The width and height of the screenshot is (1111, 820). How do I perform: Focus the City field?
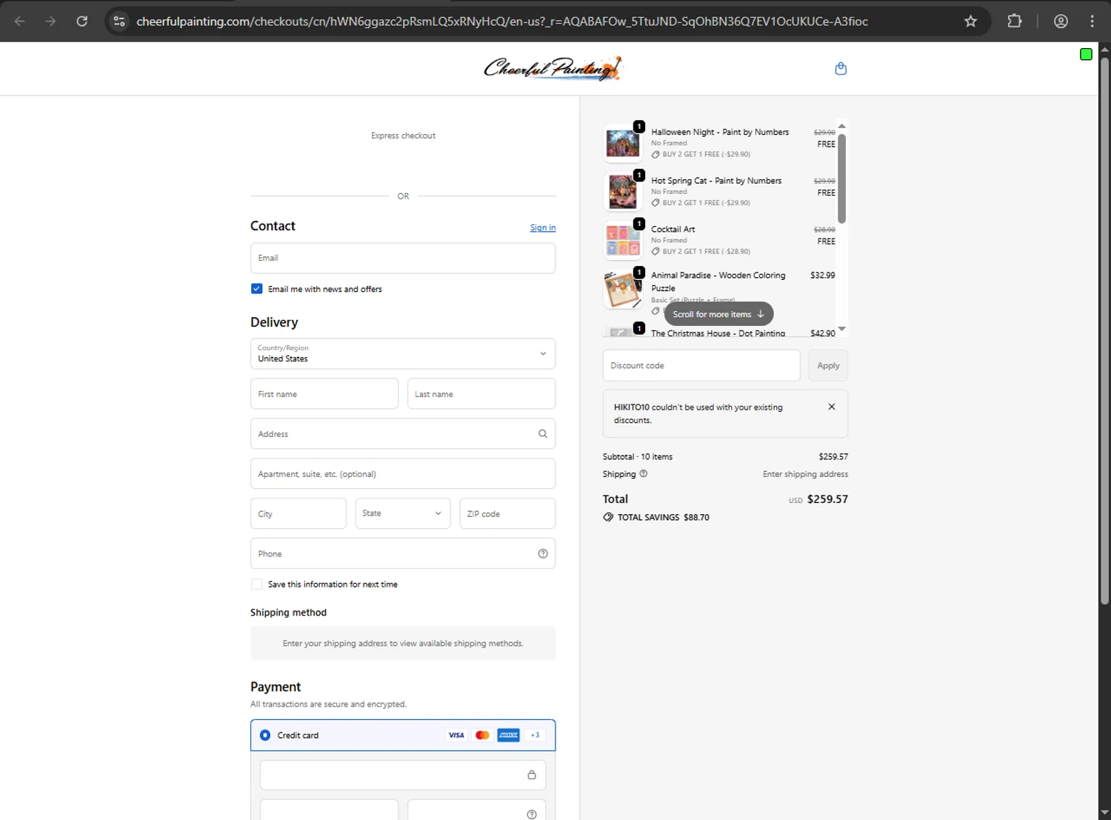pos(298,513)
